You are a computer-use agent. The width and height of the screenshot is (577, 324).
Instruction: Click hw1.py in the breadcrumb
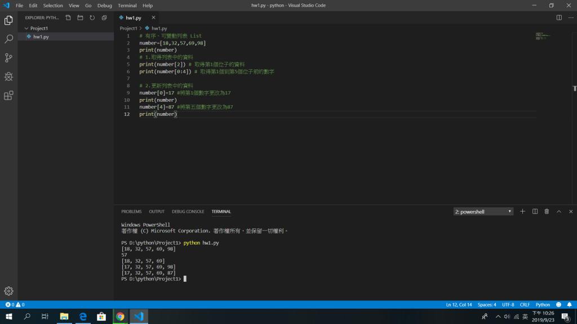[x=159, y=28]
